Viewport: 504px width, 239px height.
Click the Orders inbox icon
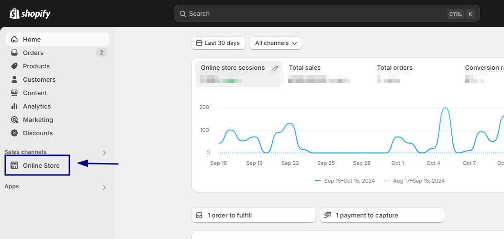pyautogui.click(x=14, y=53)
